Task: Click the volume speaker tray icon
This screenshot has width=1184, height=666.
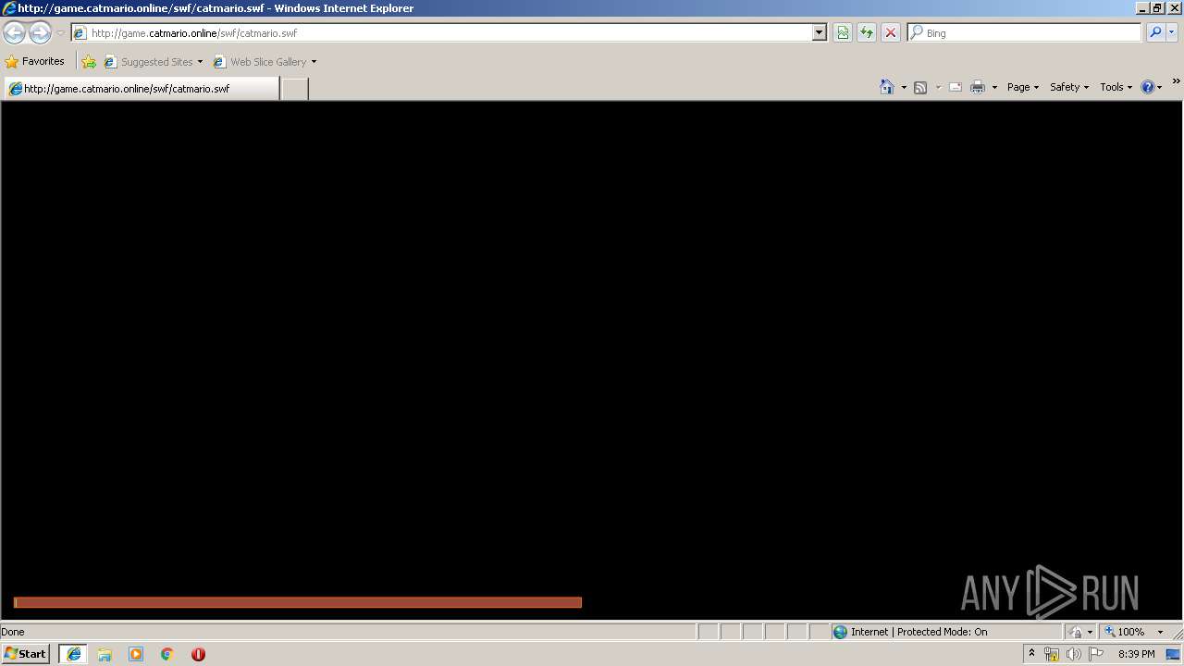Action: [x=1073, y=654]
